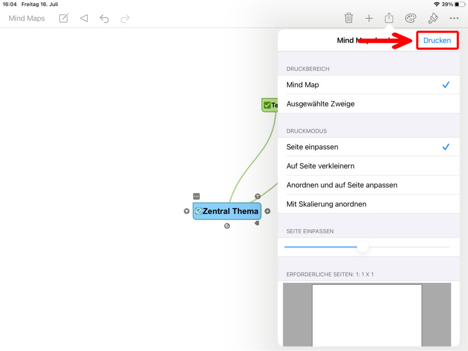Click the Seite einpassen slider handle
This screenshot has width=468, height=351.
click(x=363, y=247)
